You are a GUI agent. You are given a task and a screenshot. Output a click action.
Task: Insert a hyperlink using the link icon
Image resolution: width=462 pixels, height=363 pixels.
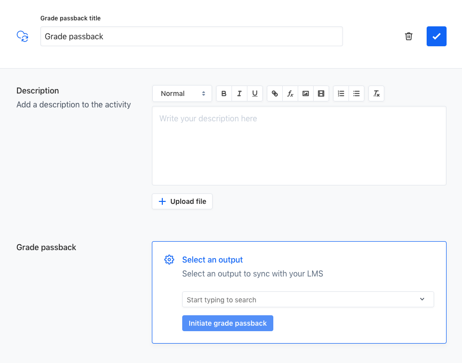tap(274, 93)
